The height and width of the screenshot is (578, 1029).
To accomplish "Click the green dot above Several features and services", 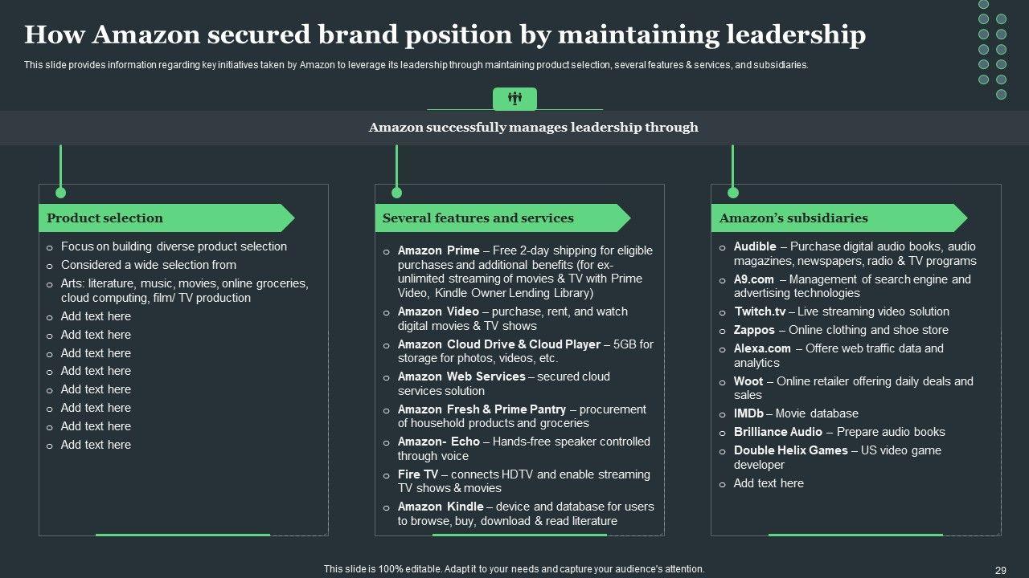I will click(396, 193).
